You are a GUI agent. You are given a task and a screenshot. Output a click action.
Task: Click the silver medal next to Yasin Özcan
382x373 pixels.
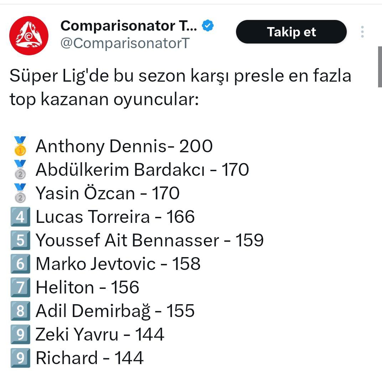pyautogui.click(x=20, y=193)
